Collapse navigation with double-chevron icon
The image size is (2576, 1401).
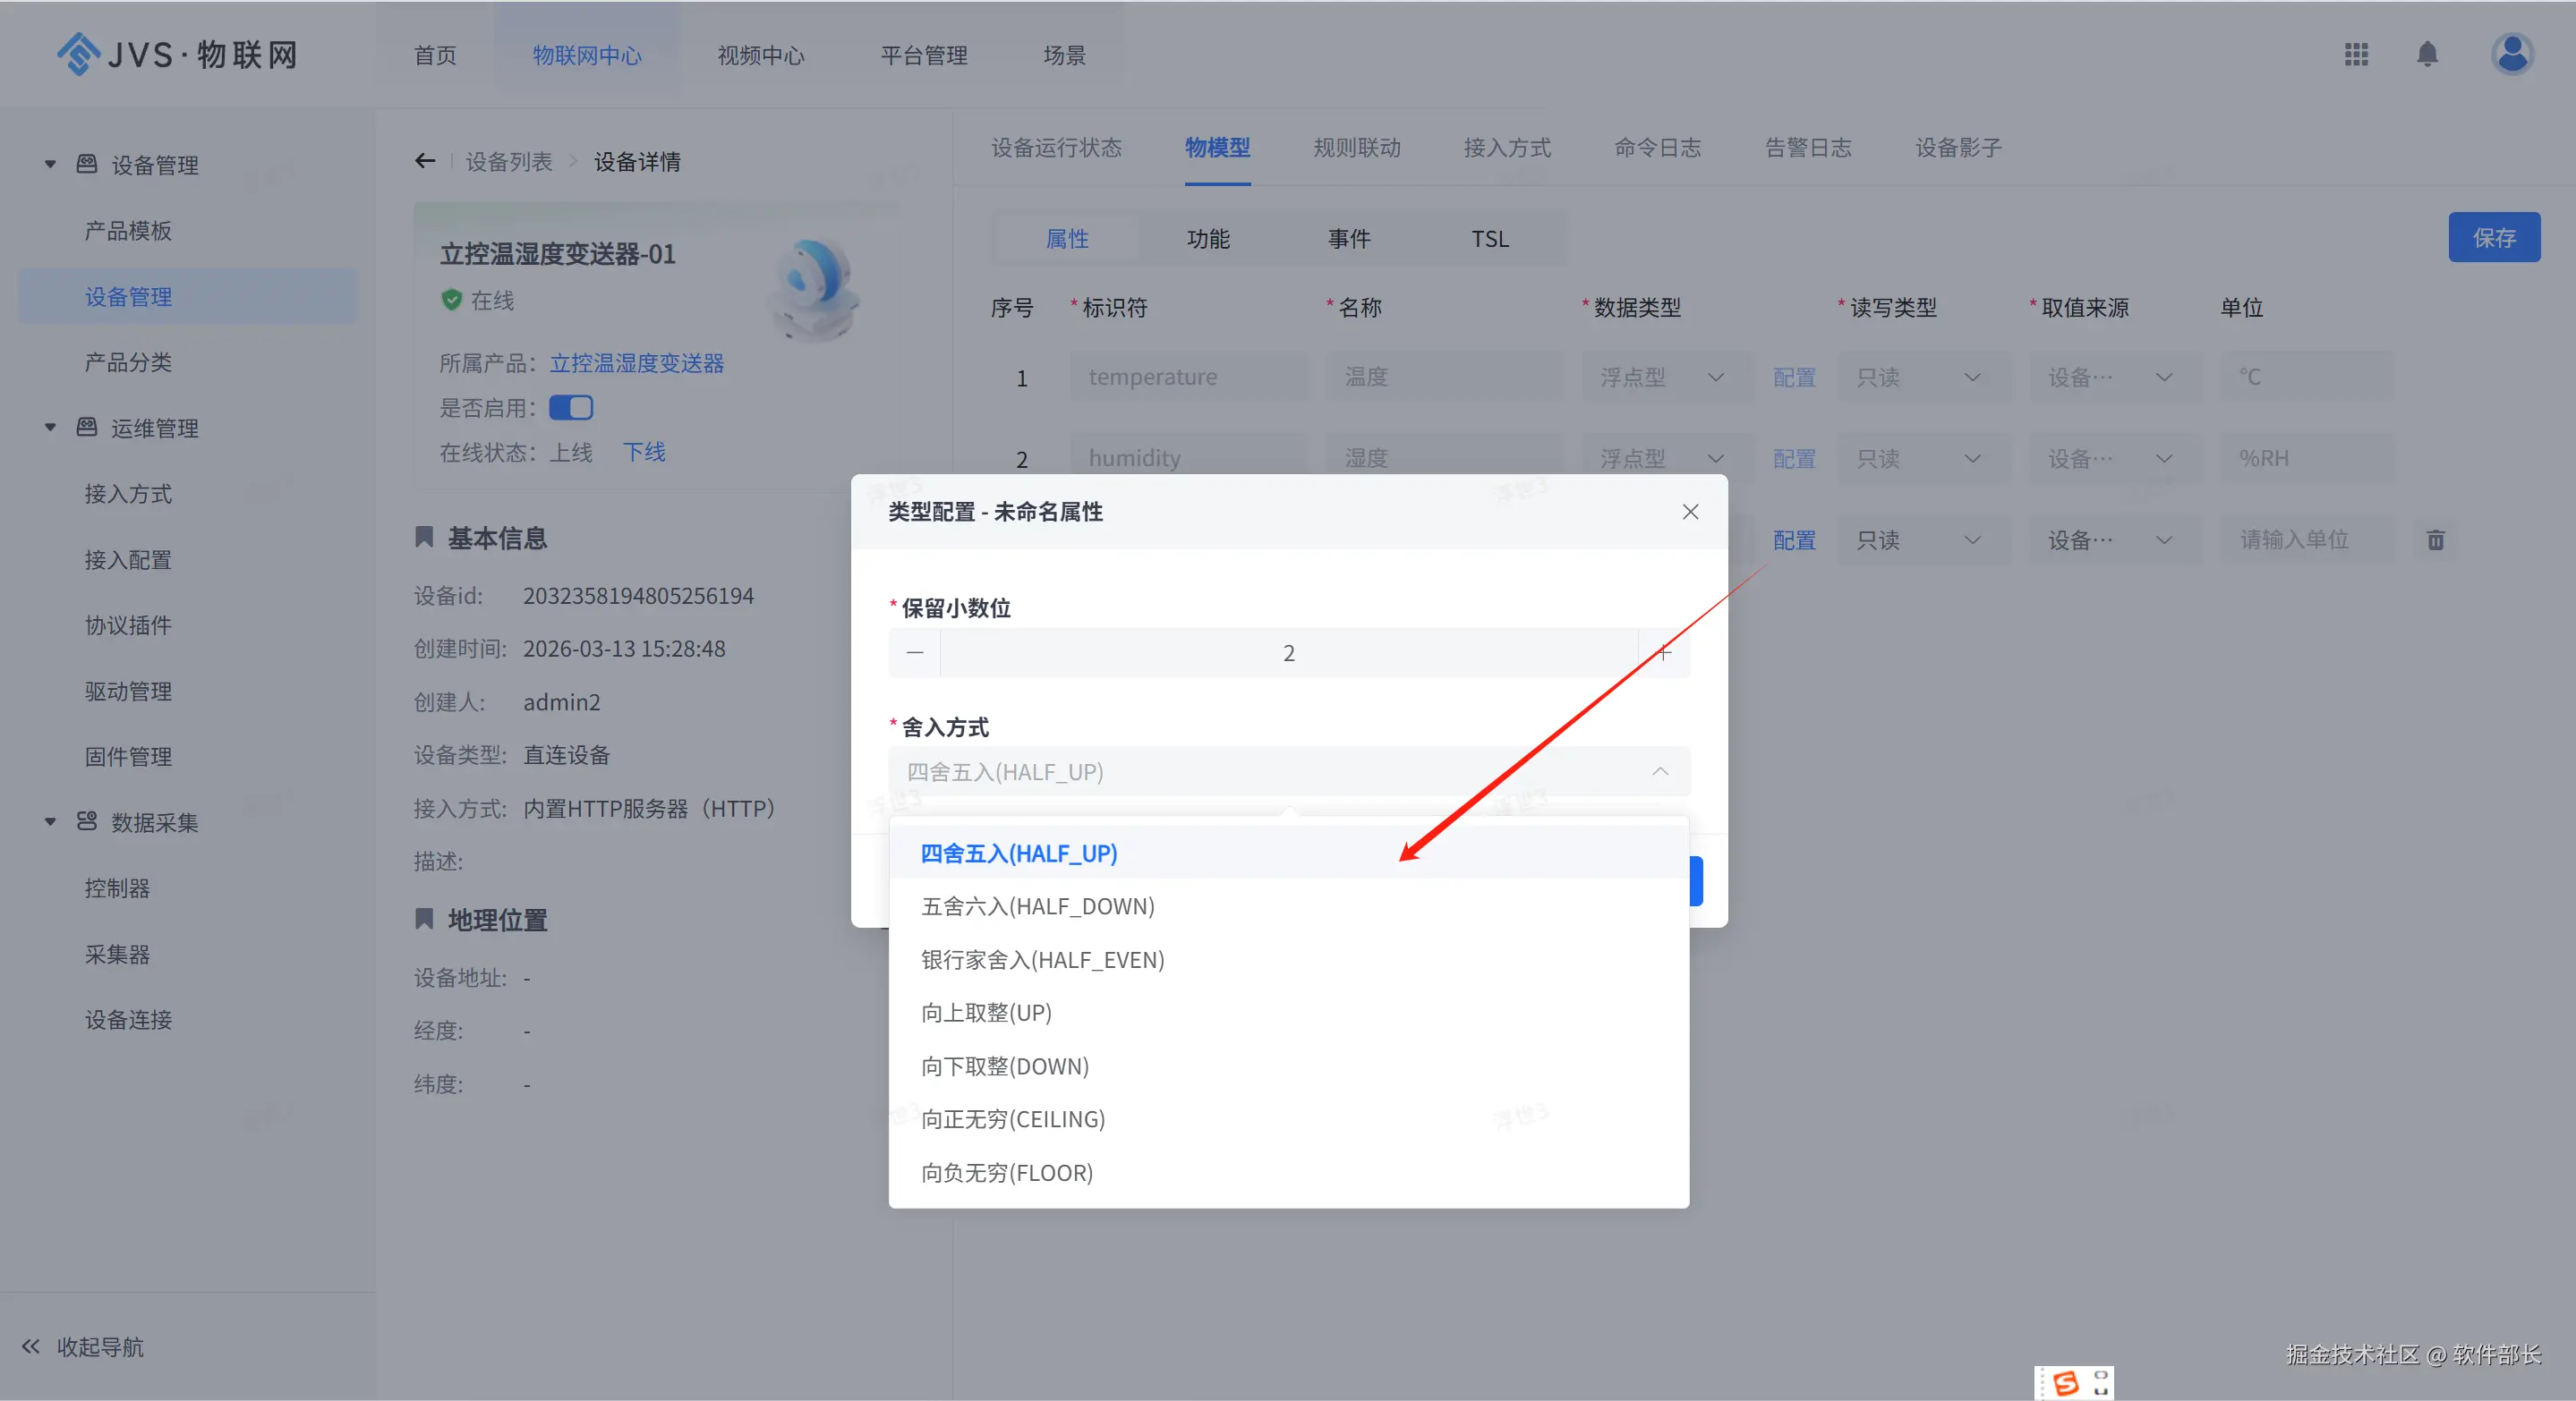pos(31,1346)
